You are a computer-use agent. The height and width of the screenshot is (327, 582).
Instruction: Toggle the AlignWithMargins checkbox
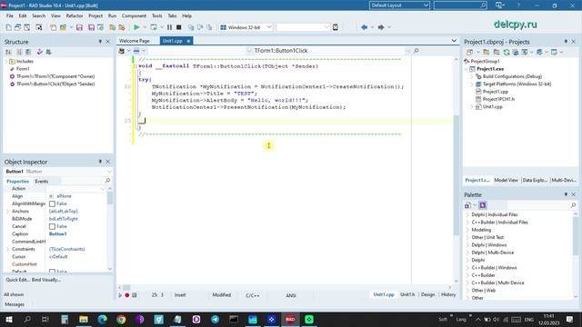[x=53, y=203]
